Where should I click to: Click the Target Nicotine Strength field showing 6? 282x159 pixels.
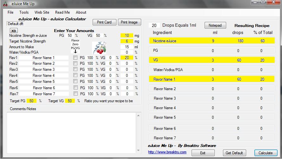pyautogui.click(x=127, y=41)
